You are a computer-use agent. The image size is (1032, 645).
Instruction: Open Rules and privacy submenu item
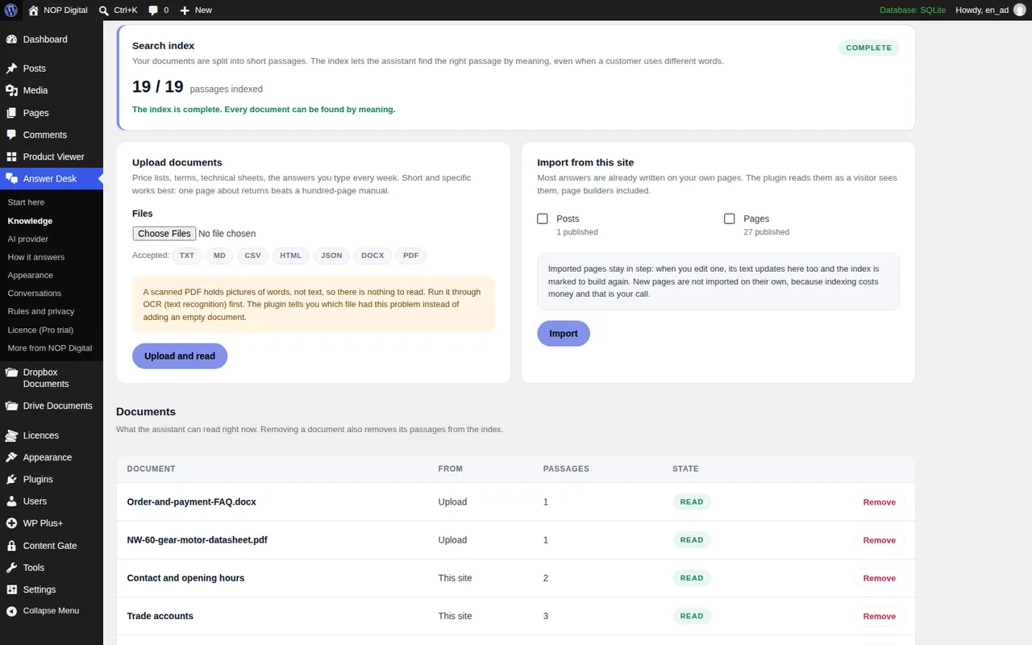(41, 311)
